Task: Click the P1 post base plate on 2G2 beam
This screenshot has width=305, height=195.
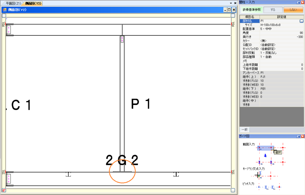Action: pos(122,172)
